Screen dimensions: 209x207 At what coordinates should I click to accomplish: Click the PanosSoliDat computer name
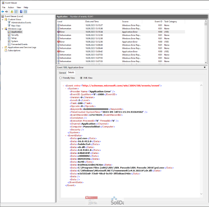(x=92, y=127)
